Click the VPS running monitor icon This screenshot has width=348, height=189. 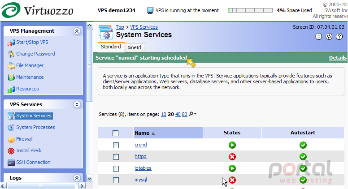150,10
